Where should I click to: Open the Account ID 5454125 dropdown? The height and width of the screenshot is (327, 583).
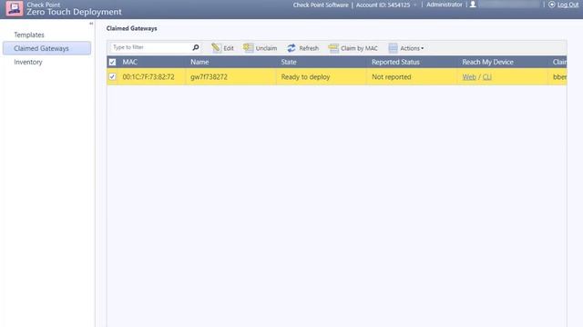(x=415, y=5)
